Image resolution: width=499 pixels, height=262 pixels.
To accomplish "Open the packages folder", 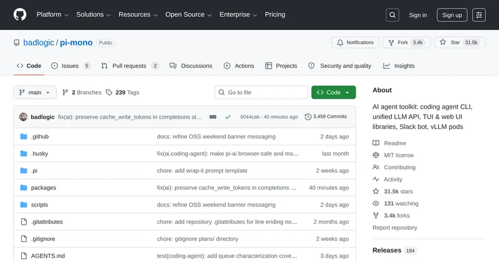I will click(44, 187).
